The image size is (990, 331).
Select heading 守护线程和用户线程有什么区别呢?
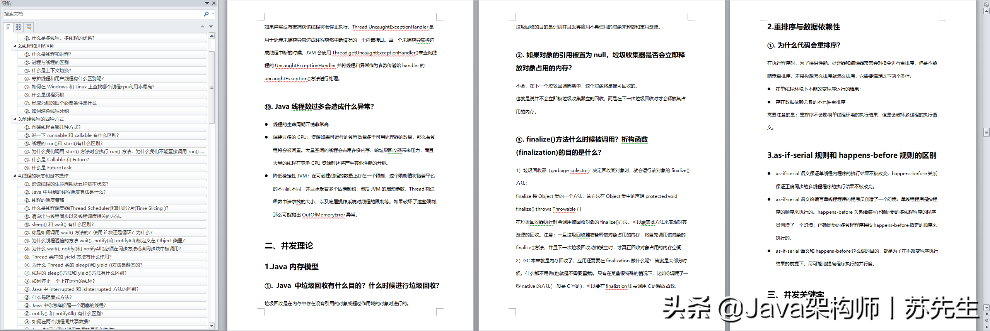click(112, 79)
